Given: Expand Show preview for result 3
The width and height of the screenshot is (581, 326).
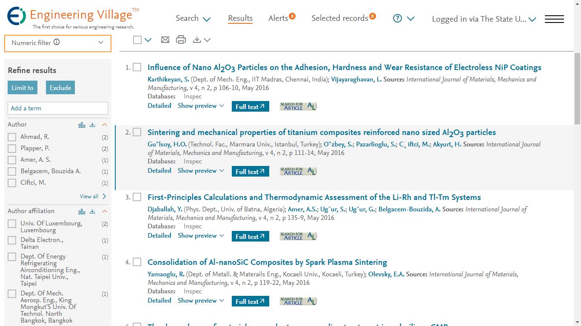Looking at the screenshot, I should click(x=201, y=236).
